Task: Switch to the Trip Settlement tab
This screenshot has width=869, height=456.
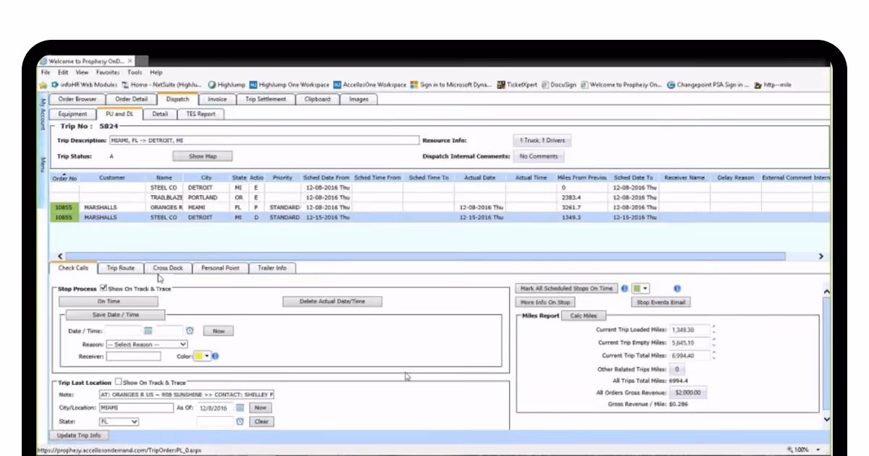Action: [x=266, y=99]
